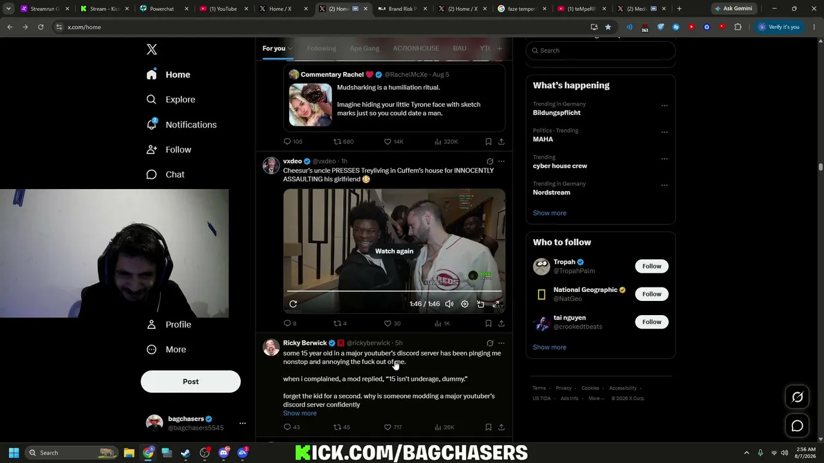Follow Tropah

[x=651, y=266]
